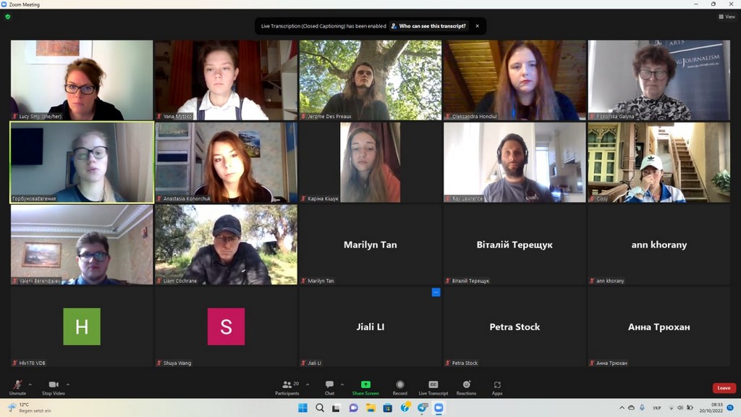Expand audio options arrow next to Unmute

pyautogui.click(x=30, y=384)
